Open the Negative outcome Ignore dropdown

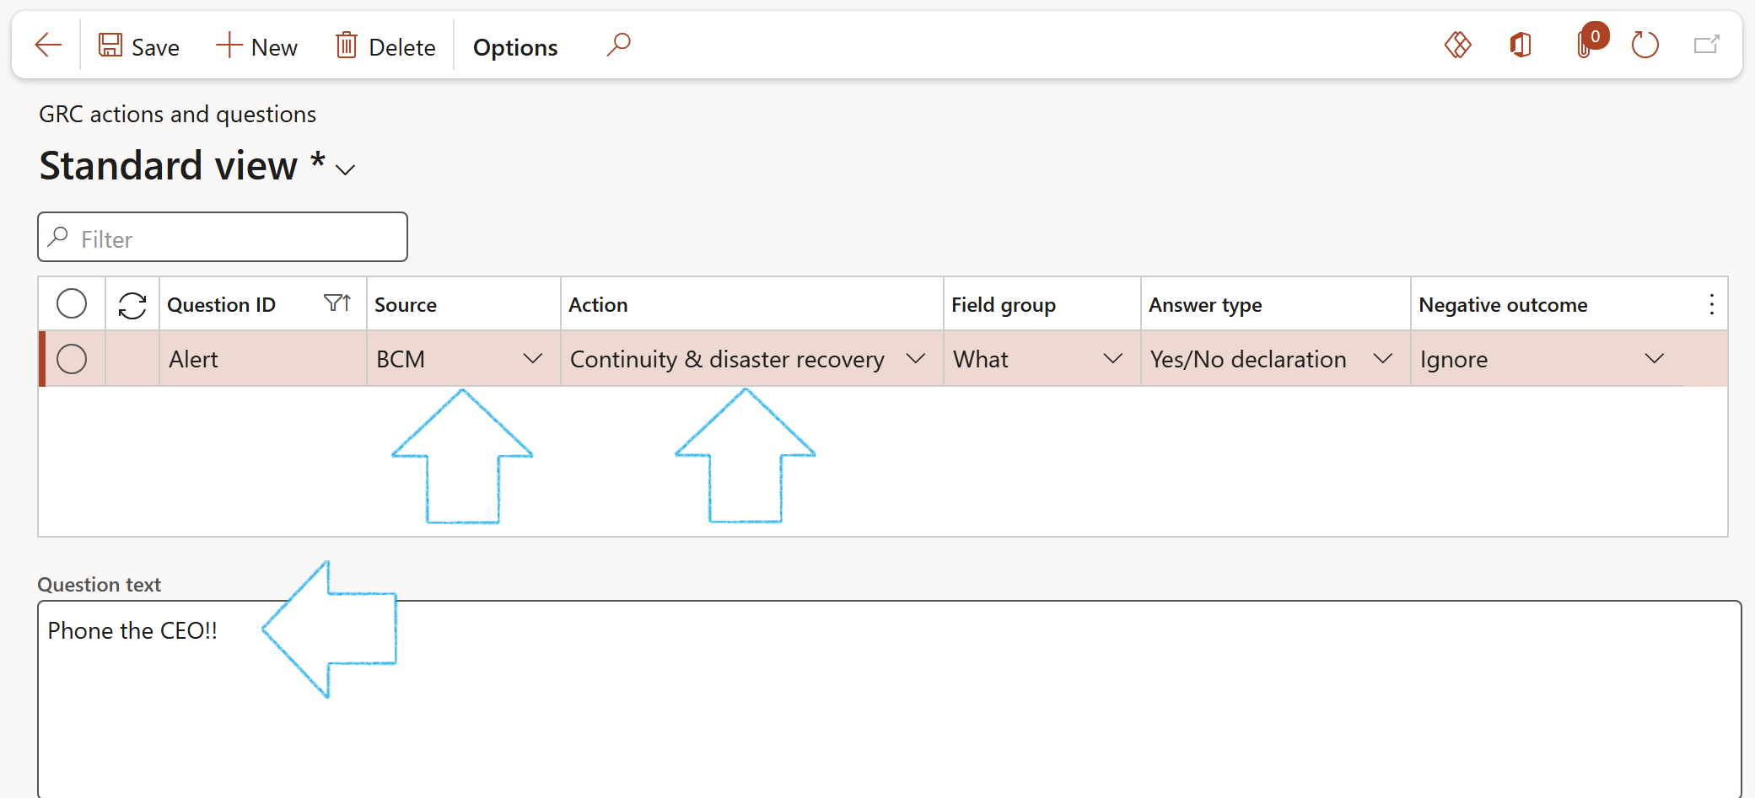point(1654,359)
